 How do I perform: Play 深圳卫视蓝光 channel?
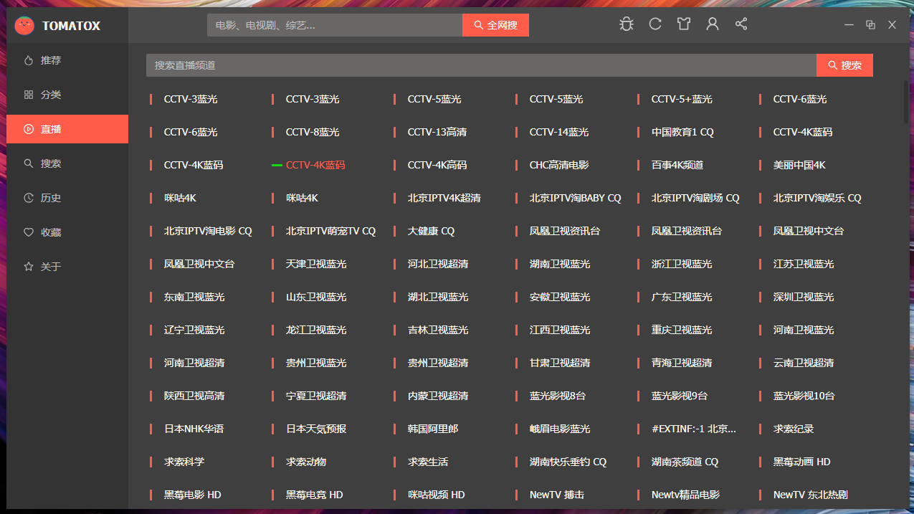[x=804, y=297]
